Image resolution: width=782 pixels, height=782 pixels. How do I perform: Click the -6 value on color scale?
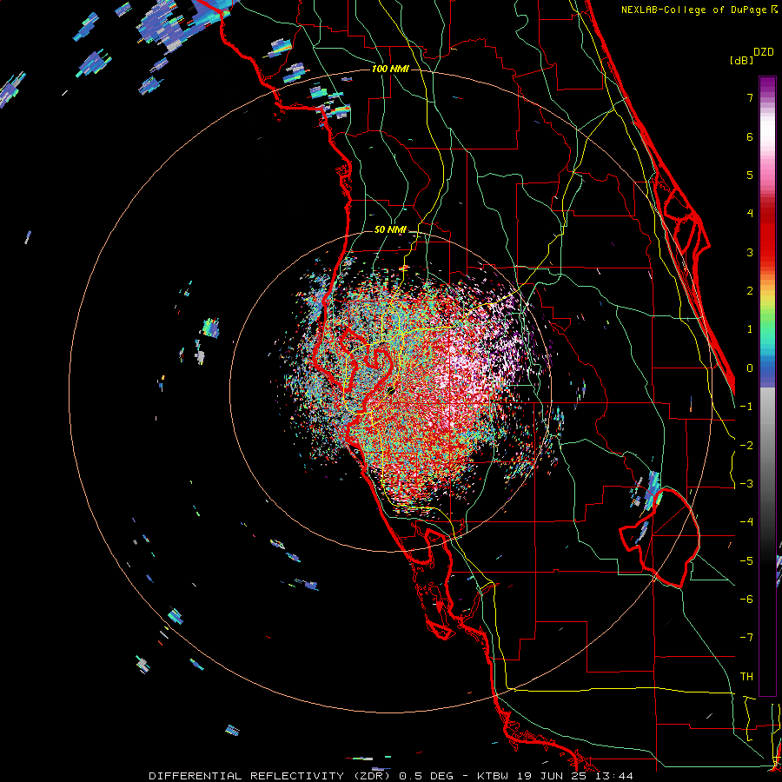point(746,600)
